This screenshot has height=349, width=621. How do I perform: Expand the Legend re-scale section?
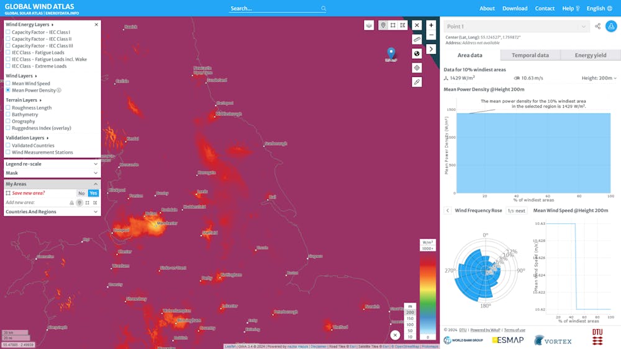(52, 164)
